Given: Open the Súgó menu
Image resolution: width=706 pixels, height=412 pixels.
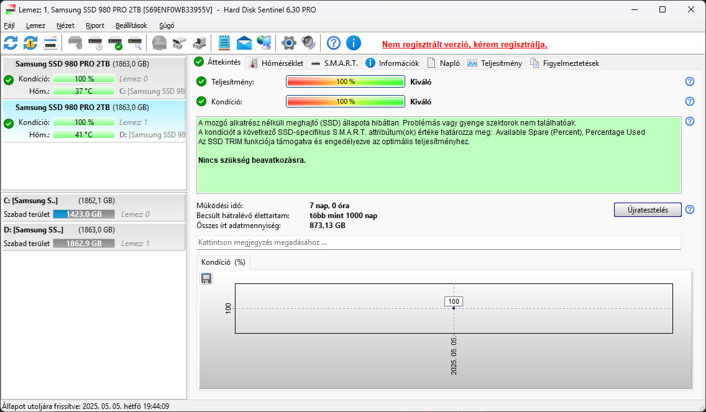Looking at the screenshot, I should click(167, 25).
